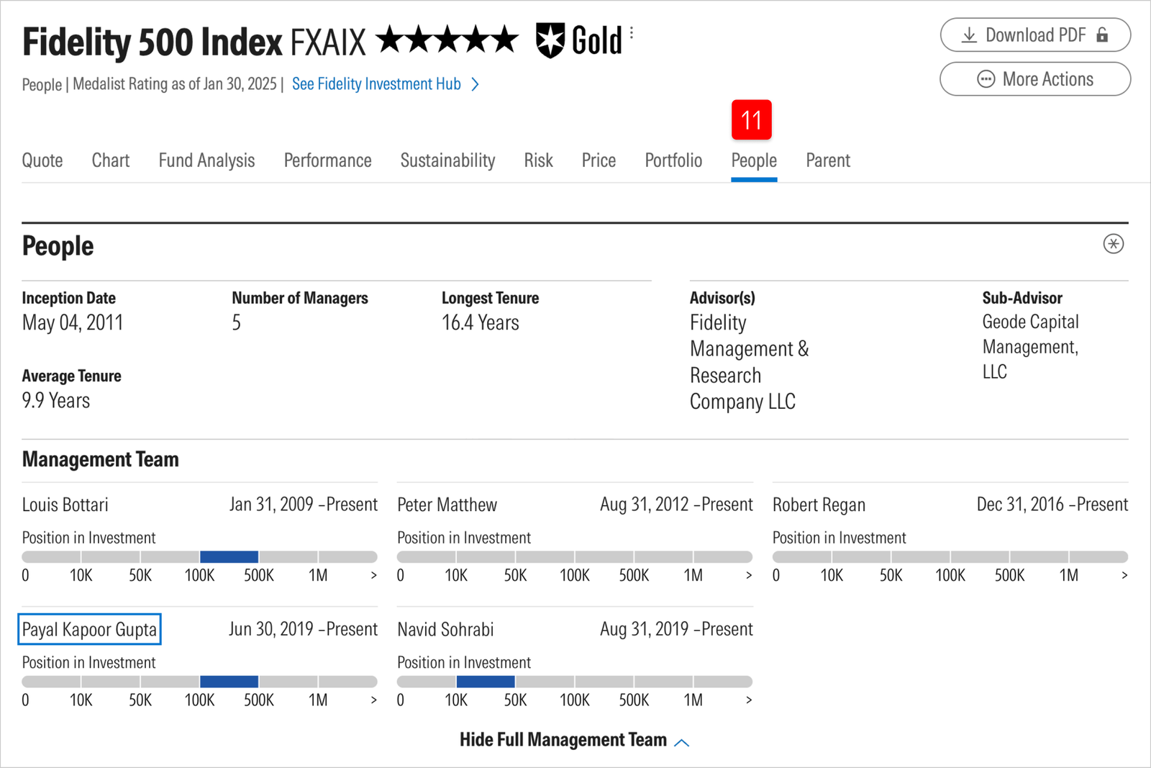Viewport: 1151px width, 768px height.
Task: View the Risk tab
Action: pyautogui.click(x=538, y=160)
